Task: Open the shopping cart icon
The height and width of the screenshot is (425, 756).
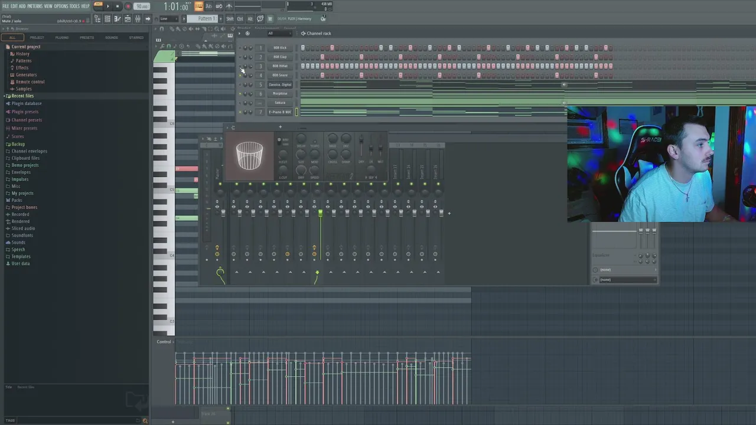Action: [270, 18]
